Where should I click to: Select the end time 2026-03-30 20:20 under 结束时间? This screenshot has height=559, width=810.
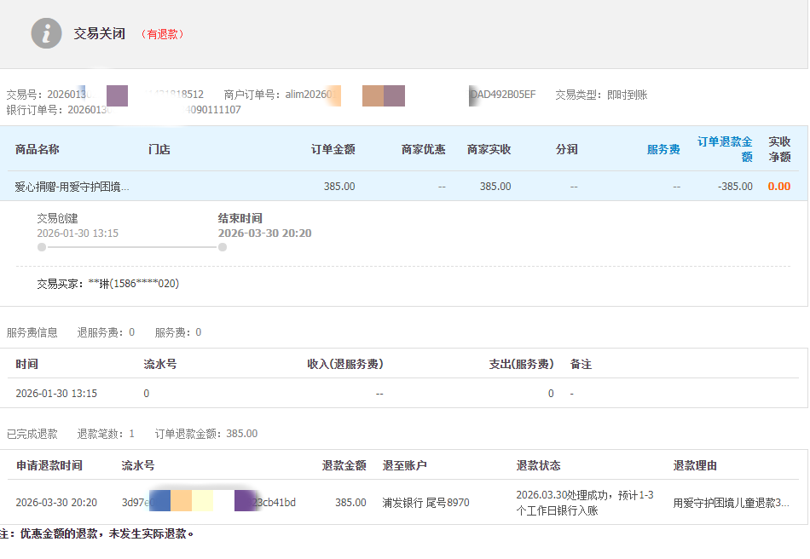(x=264, y=233)
